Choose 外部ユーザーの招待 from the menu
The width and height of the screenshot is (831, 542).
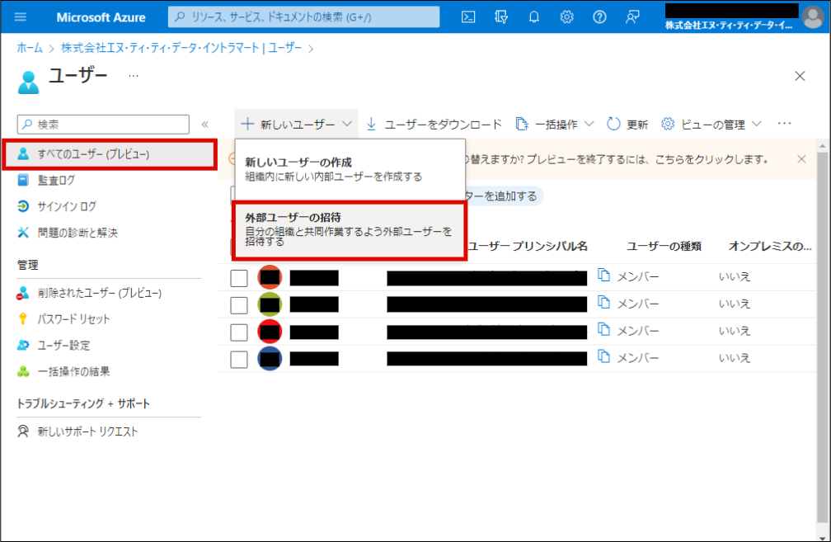coord(350,229)
